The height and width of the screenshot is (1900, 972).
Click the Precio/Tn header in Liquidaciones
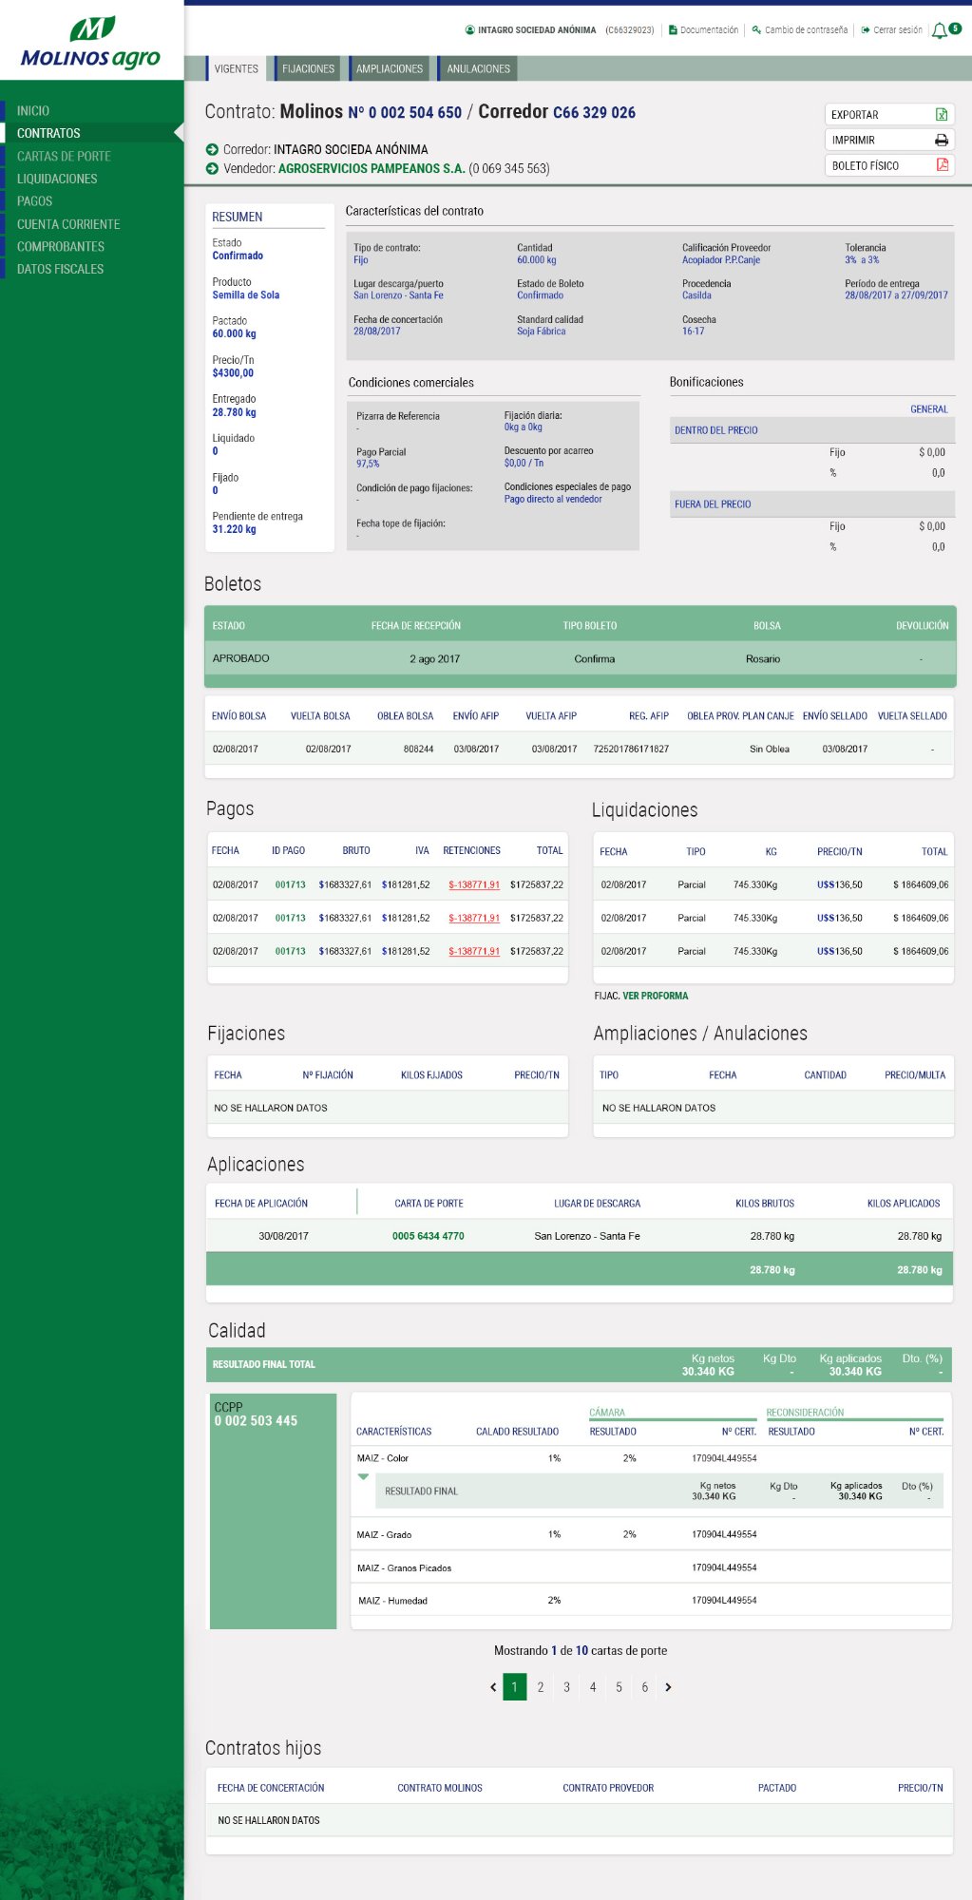[x=840, y=851]
